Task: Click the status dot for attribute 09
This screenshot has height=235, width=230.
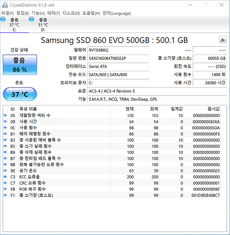Action: (x=5, y=121)
